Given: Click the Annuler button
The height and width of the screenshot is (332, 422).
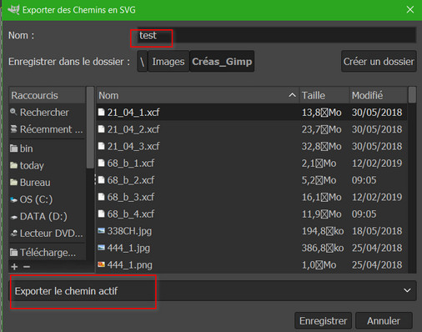Looking at the screenshot, I should (384, 321).
